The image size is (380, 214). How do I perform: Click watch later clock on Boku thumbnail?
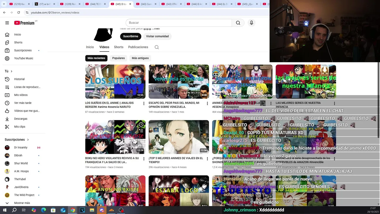141,125
